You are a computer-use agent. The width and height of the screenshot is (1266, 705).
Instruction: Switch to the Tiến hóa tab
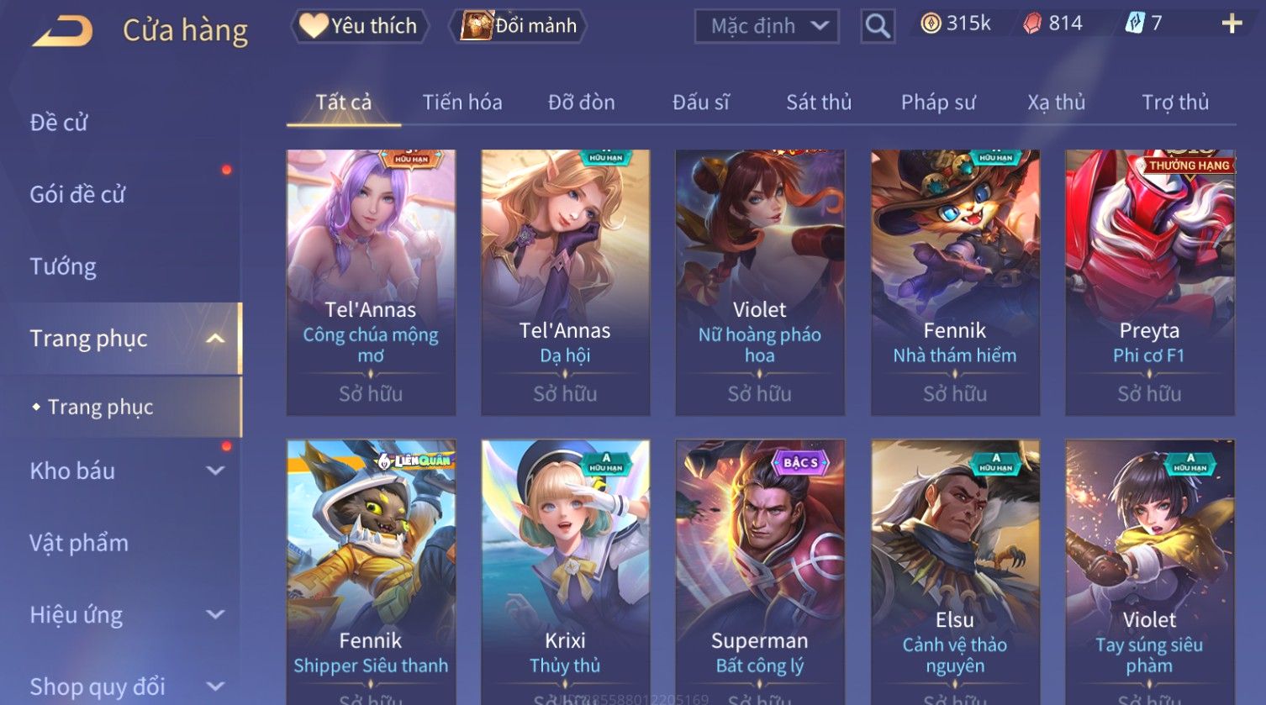point(462,103)
